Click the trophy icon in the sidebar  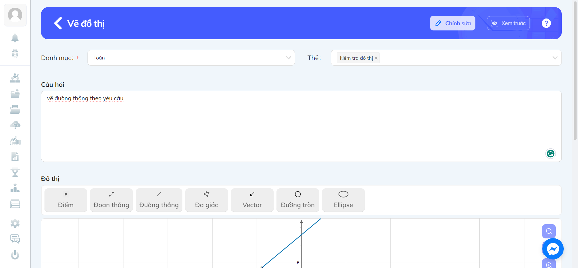coord(15,172)
